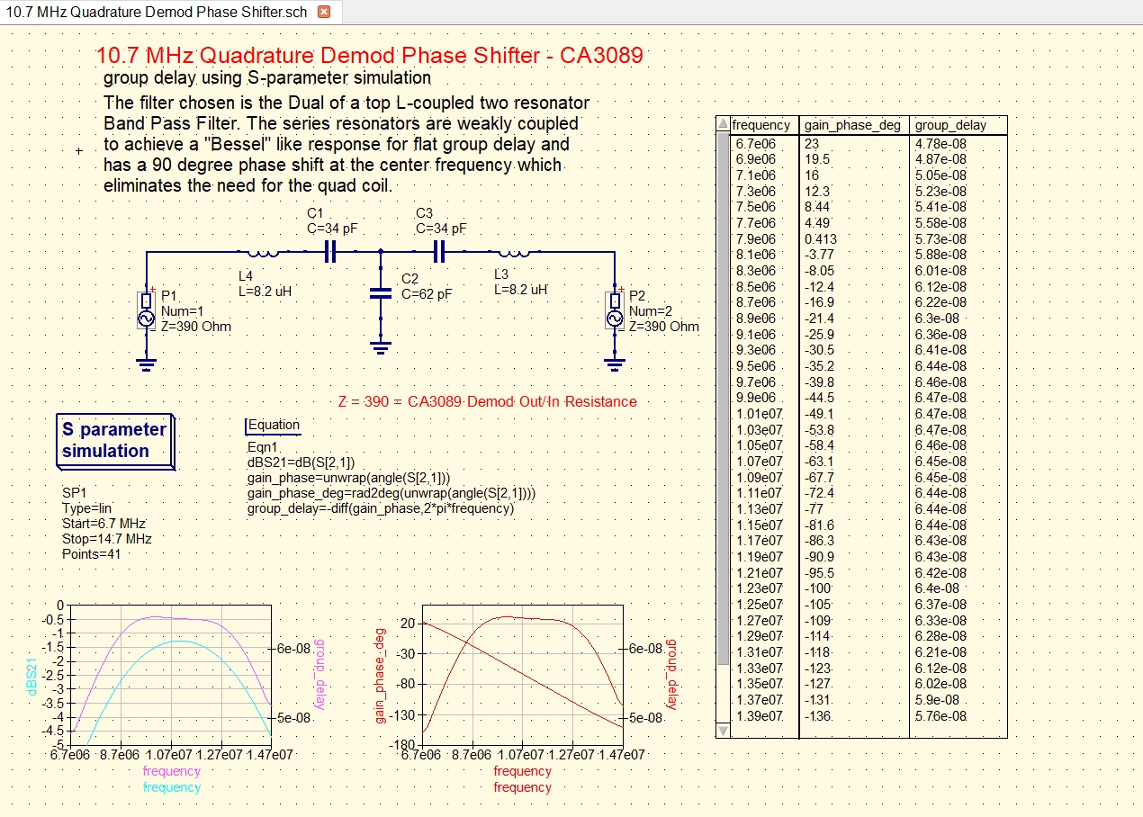This screenshot has width=1143, height=817.
Task: Close the Phase Shifter.sch document tab
Action: click(324, 12)
